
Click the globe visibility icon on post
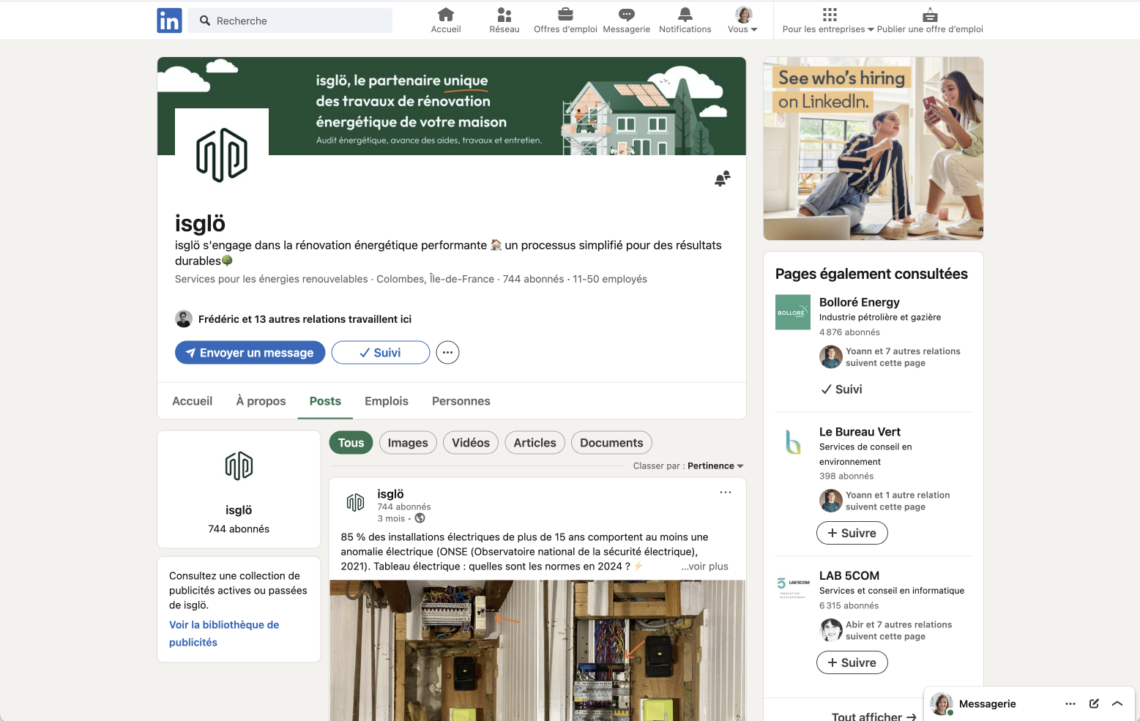pos(420,518)
